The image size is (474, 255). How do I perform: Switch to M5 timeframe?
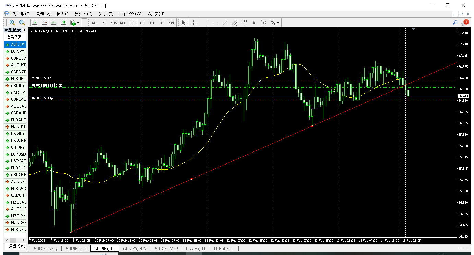pyautogui.click(x=104, y=23)
